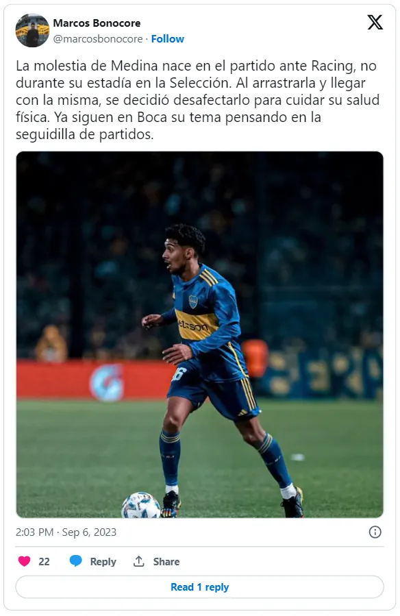Click the red Gatorade ad board in photo

click(95, 380)
